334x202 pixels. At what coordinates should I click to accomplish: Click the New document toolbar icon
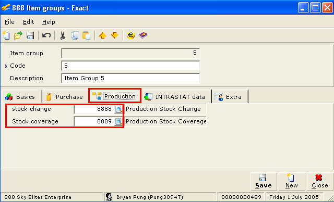point(6,35)
